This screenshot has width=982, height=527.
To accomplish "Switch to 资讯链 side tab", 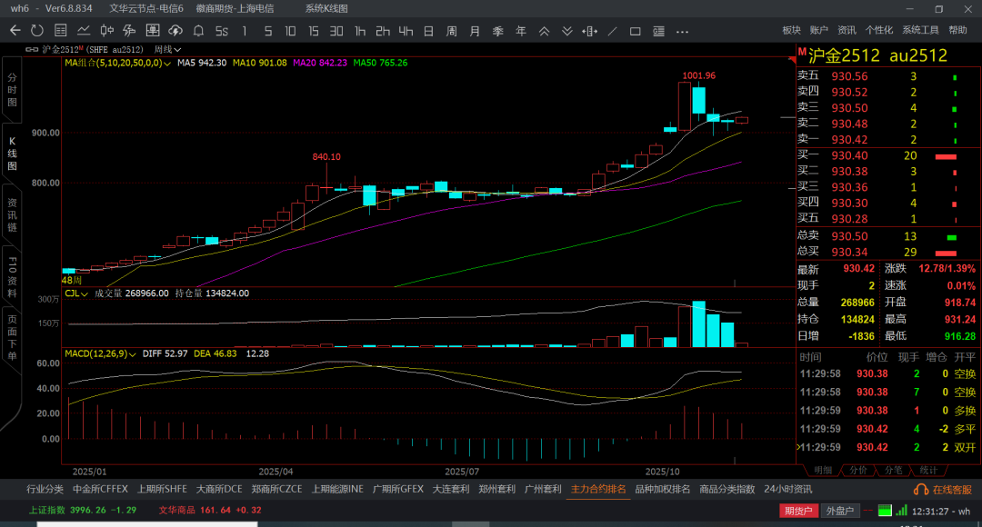I will point(12,215).
